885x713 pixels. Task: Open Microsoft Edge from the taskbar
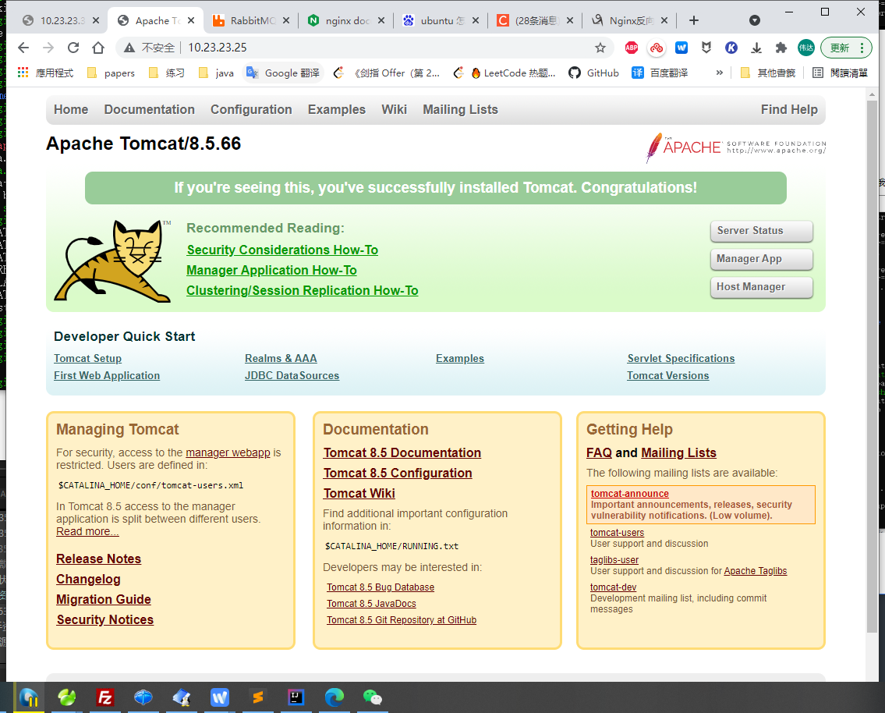[335, 697]
